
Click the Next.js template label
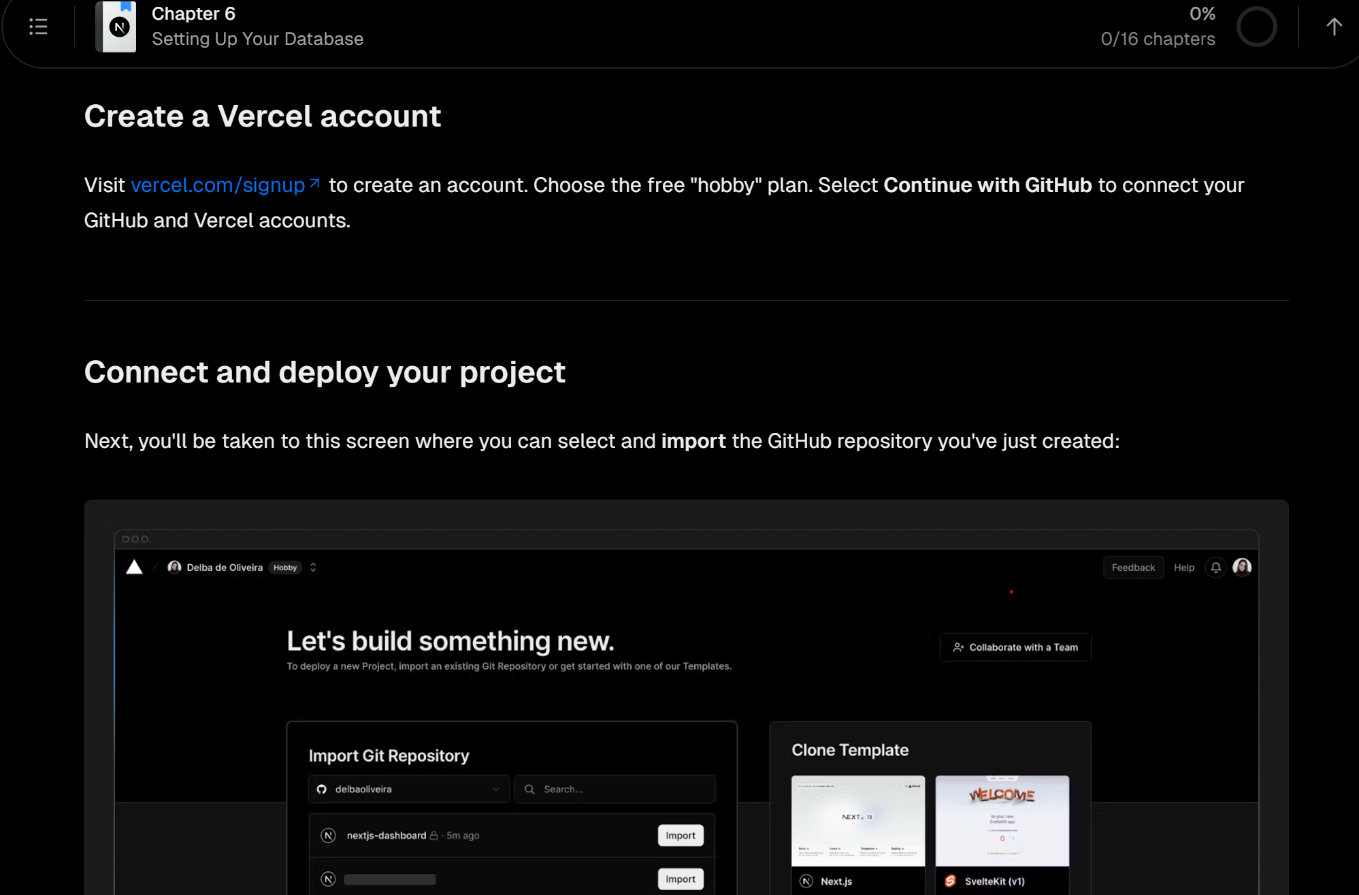(x=836, y=881)
